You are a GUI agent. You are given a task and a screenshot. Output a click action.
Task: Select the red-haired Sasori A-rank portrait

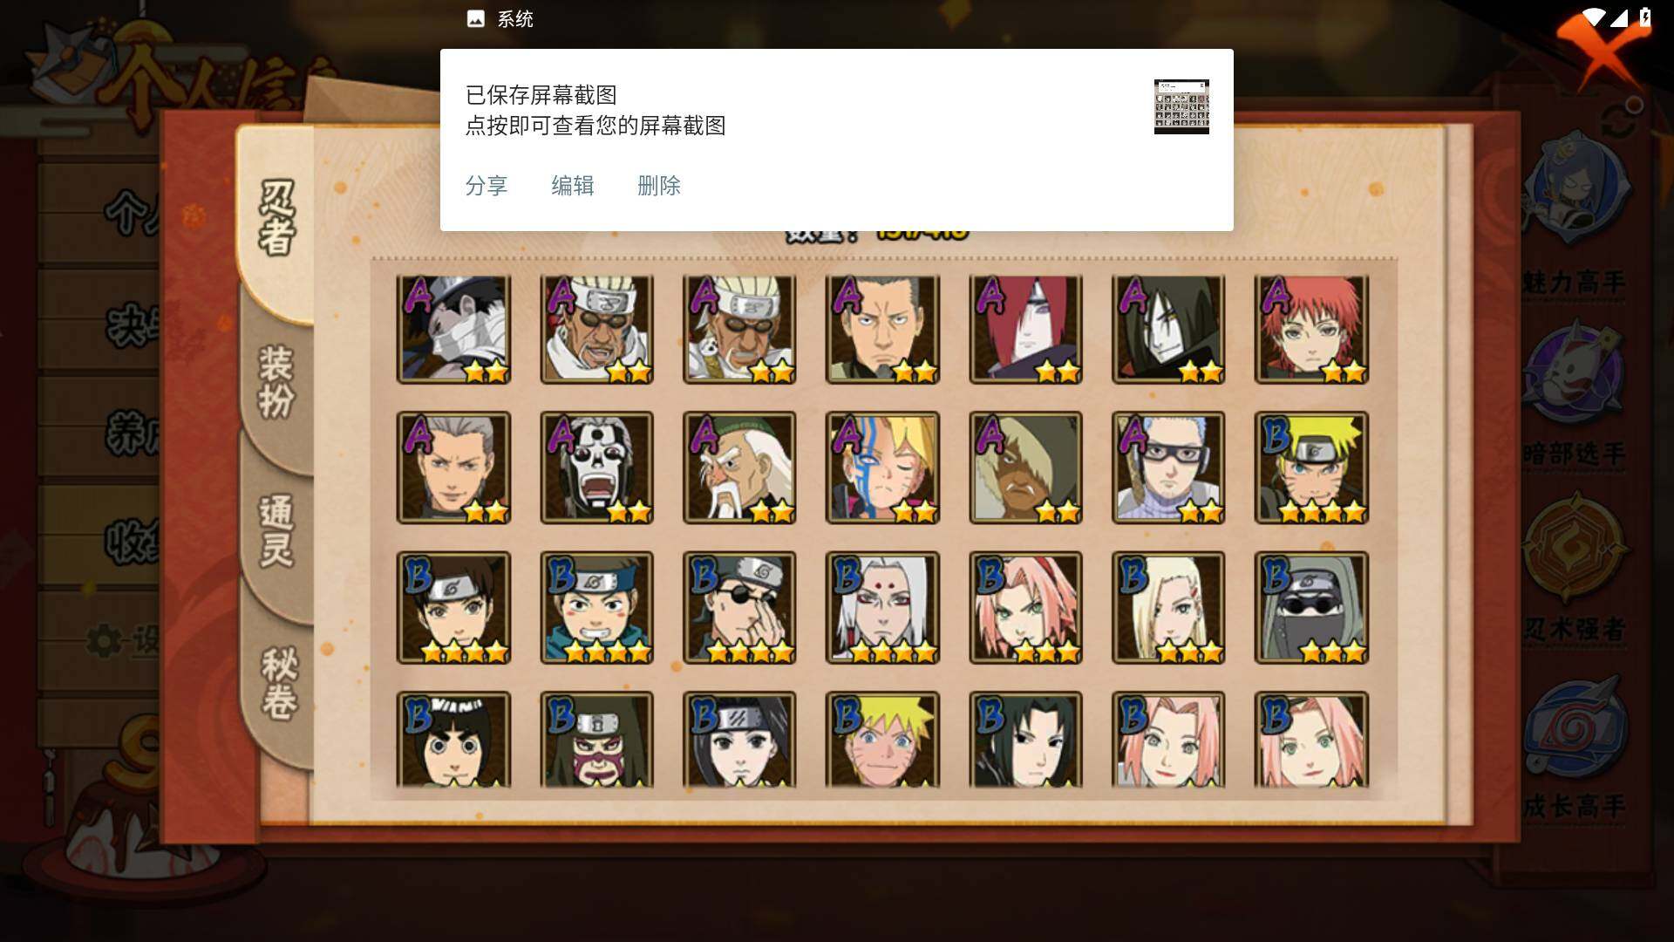[1311, 329]
